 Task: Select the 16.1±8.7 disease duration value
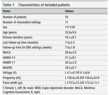[x=71, y=37]
